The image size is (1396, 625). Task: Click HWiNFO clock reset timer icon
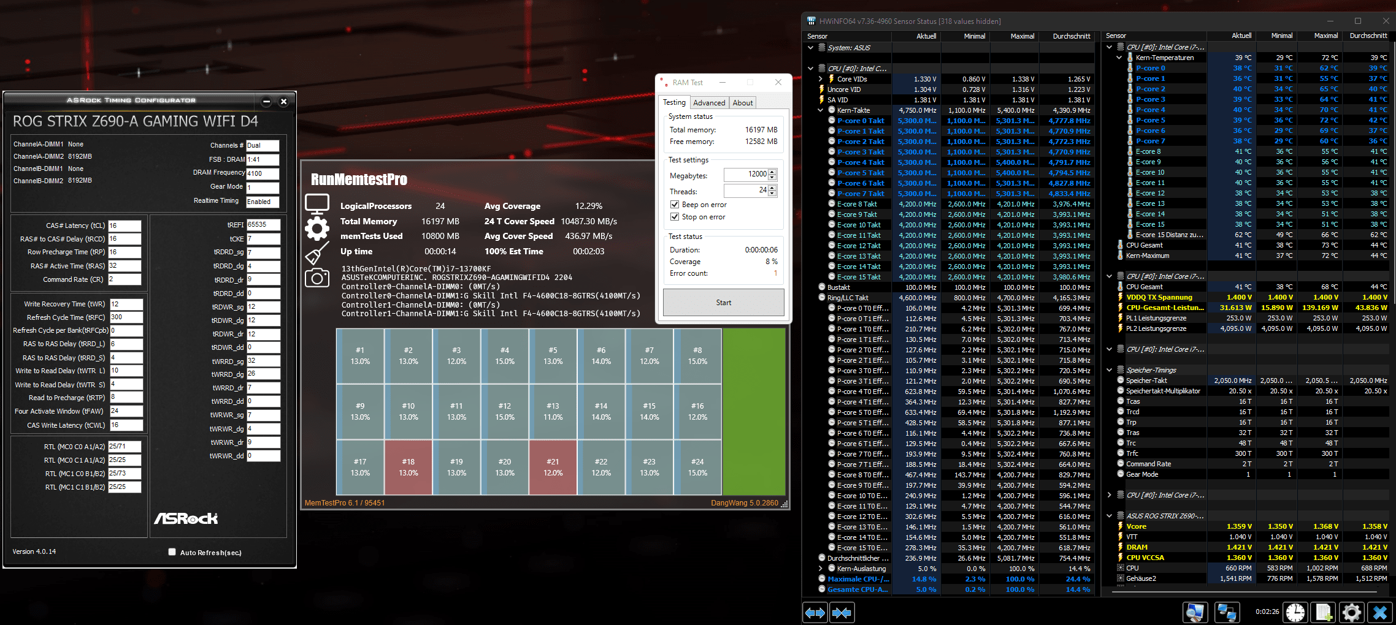[x=1295, y=612]
